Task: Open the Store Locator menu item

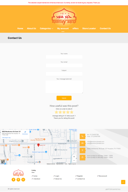Action: pos(89,28)
